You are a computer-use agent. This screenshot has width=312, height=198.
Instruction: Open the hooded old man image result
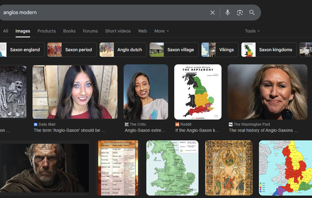[44, 168]
